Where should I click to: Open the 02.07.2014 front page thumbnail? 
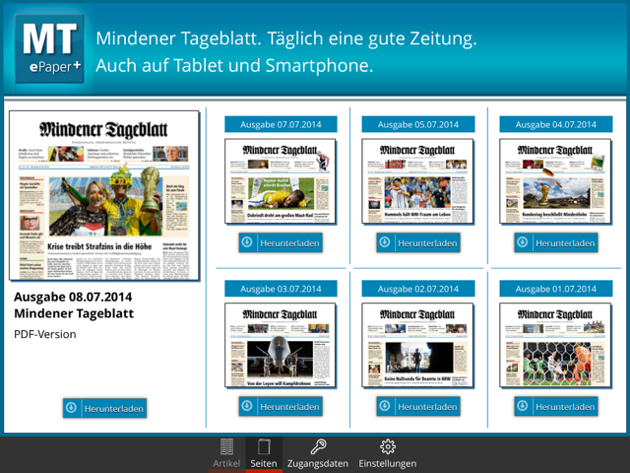pos(417,345)
